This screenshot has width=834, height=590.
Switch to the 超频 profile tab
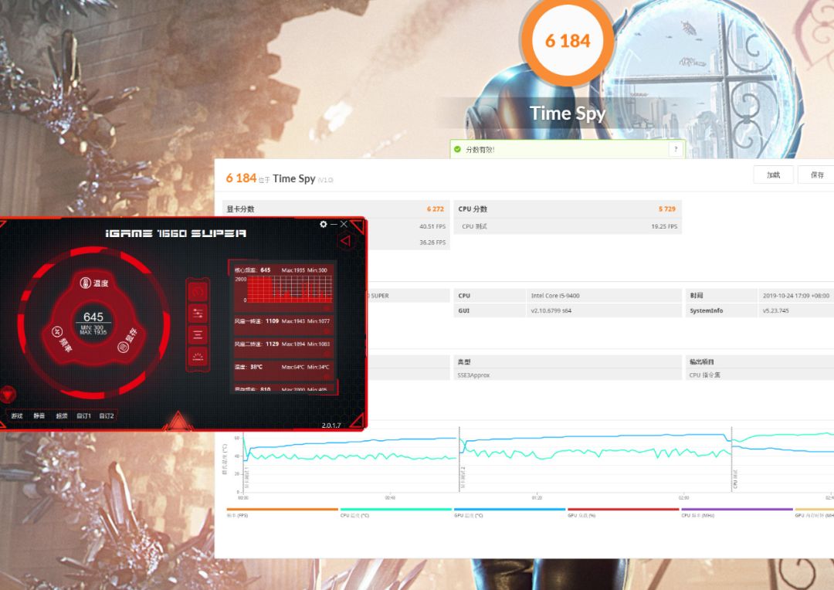click(62, 415)
